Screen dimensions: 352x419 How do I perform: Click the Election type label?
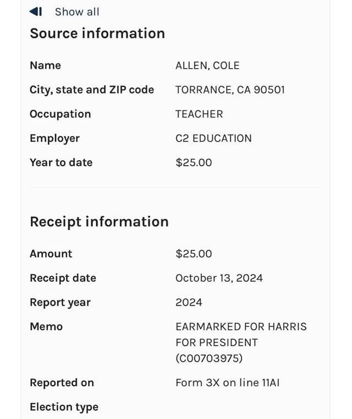64,407
